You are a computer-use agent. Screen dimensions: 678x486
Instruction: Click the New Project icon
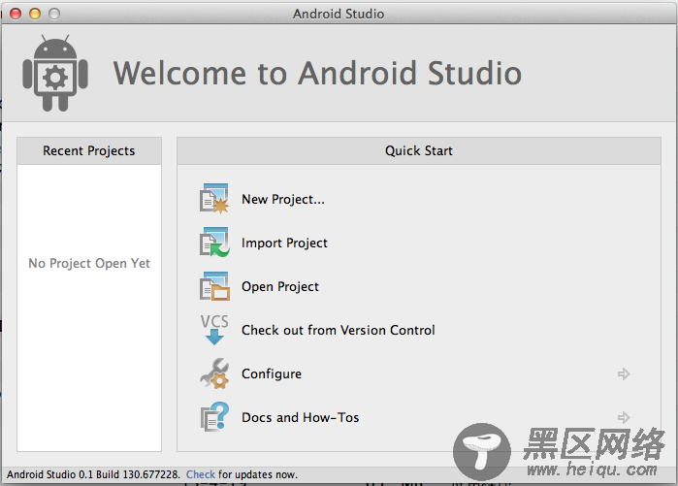(214, 199)
